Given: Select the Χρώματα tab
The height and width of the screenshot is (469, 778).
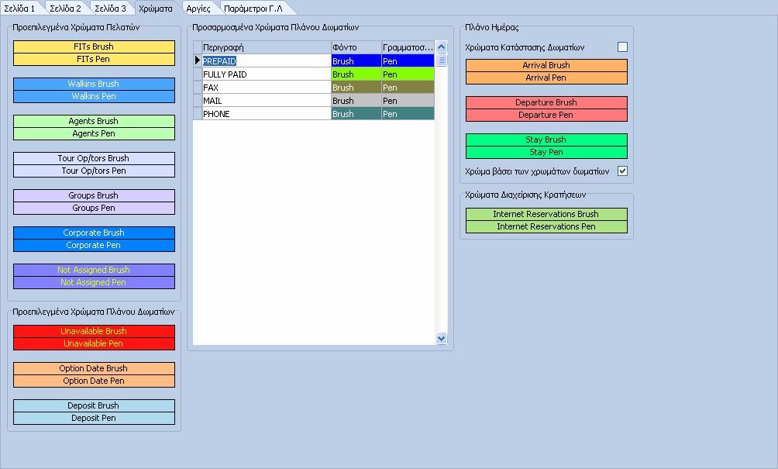Looking at the screenshot, I should click(x=156, y=9).
